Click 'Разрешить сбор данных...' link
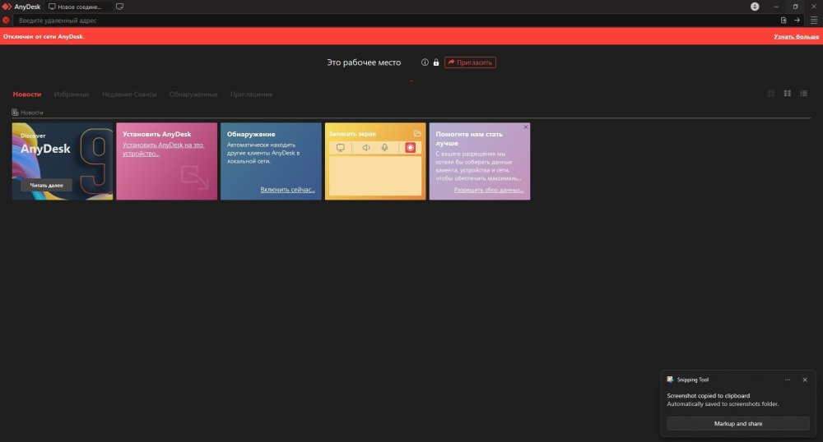Screen dimensions: 823x442 pyautogui.click(x=489, y=190)
